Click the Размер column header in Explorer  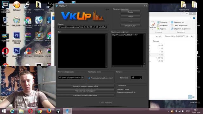[156, 41]
